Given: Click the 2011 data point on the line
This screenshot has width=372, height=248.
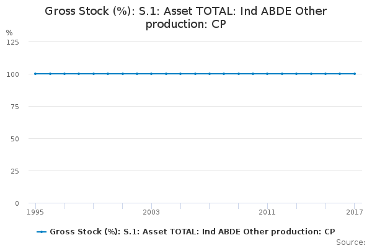Looking at the screenshot, I should tap(267, 74).
